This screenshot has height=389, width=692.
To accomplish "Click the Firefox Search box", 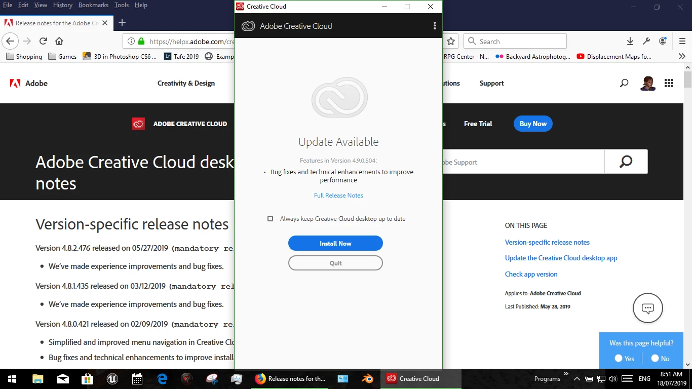I will point(515,42).
